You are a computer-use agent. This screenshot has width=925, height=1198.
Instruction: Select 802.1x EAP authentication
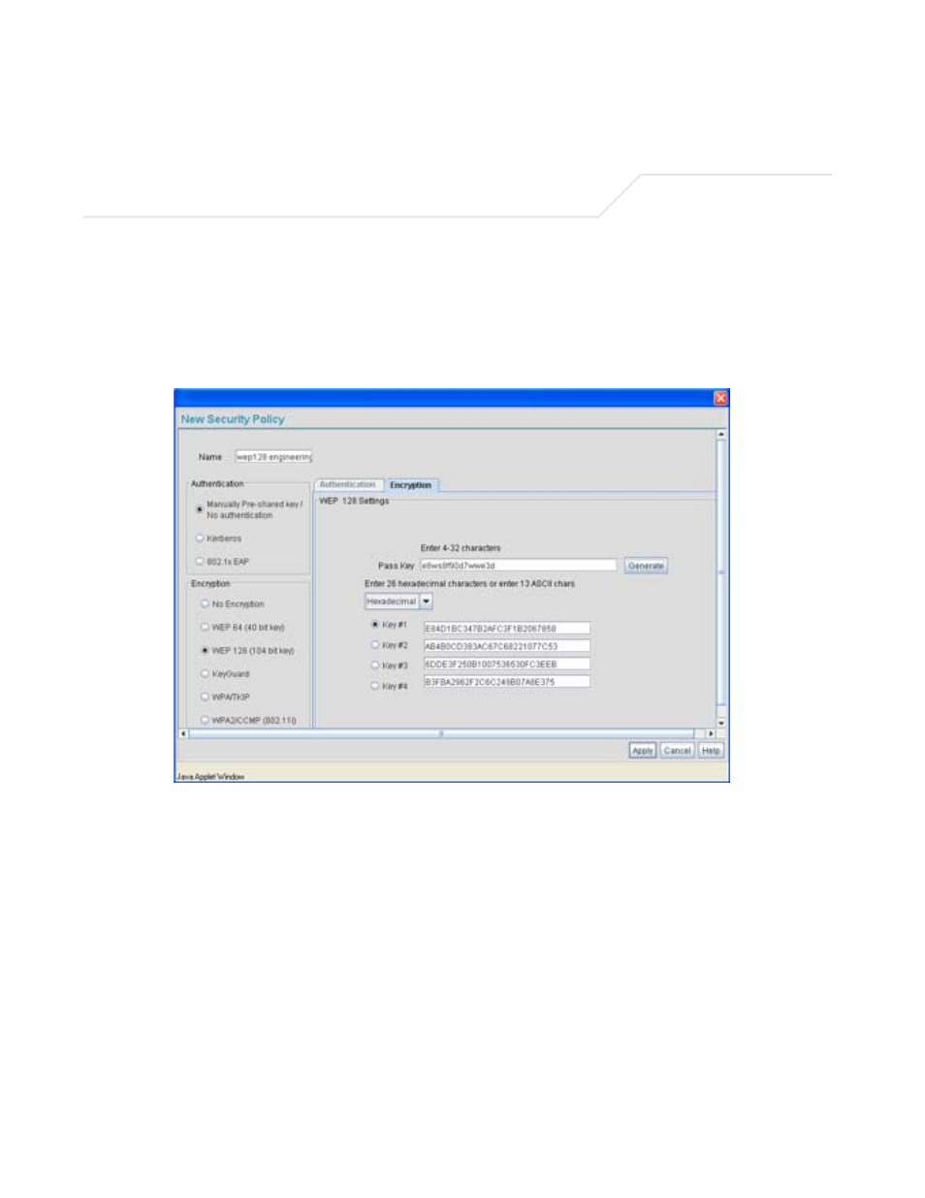(200, 562)
